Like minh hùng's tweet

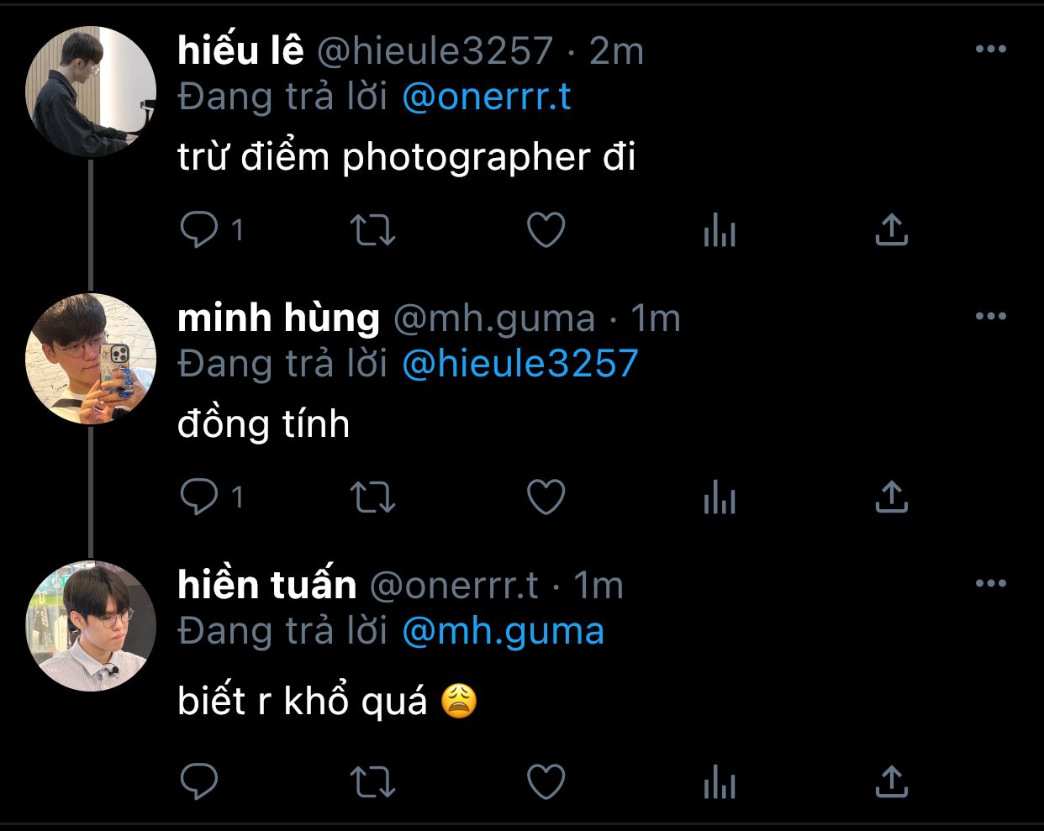tap(546, 497)
